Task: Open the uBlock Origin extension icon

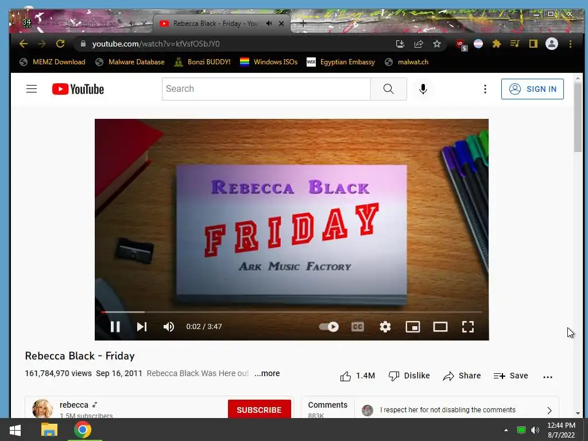Action: [x=461, y=45]
